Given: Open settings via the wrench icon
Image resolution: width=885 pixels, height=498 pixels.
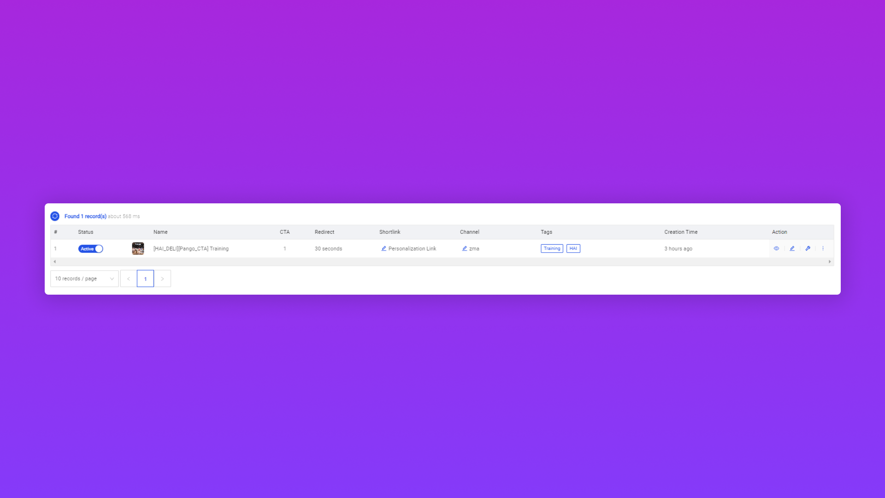Looking at the screenshot, I should point(808,249).
